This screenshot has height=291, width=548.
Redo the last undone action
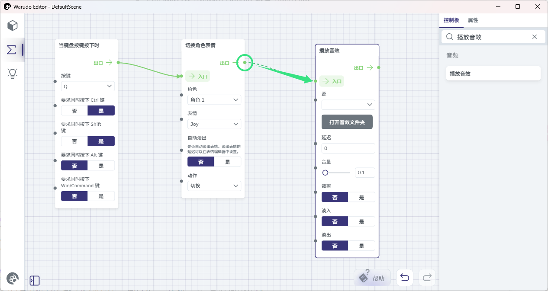point(427,278)
